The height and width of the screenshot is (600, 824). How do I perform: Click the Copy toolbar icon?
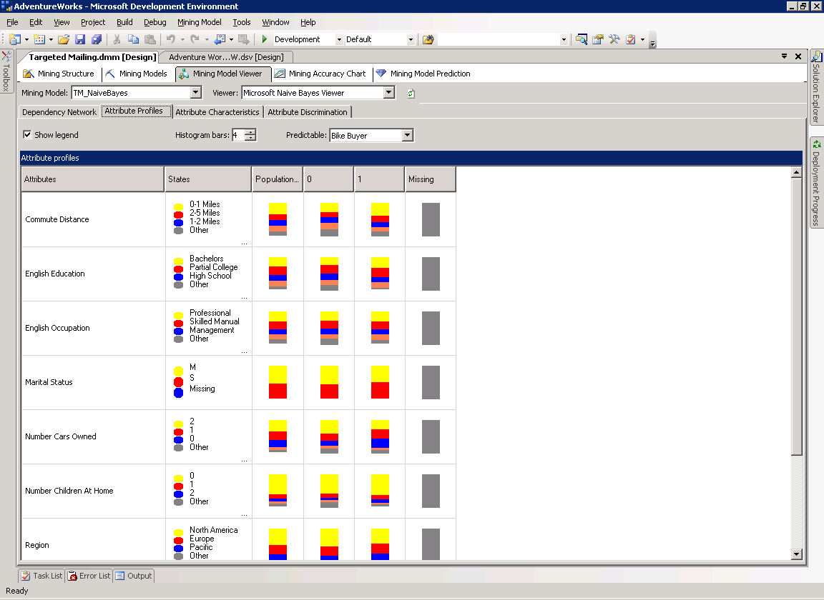(x=134, y=39)
